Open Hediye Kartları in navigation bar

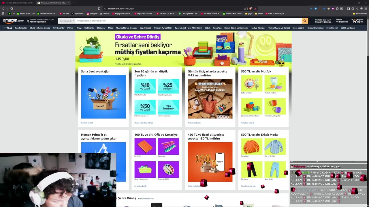click(258, 28)
